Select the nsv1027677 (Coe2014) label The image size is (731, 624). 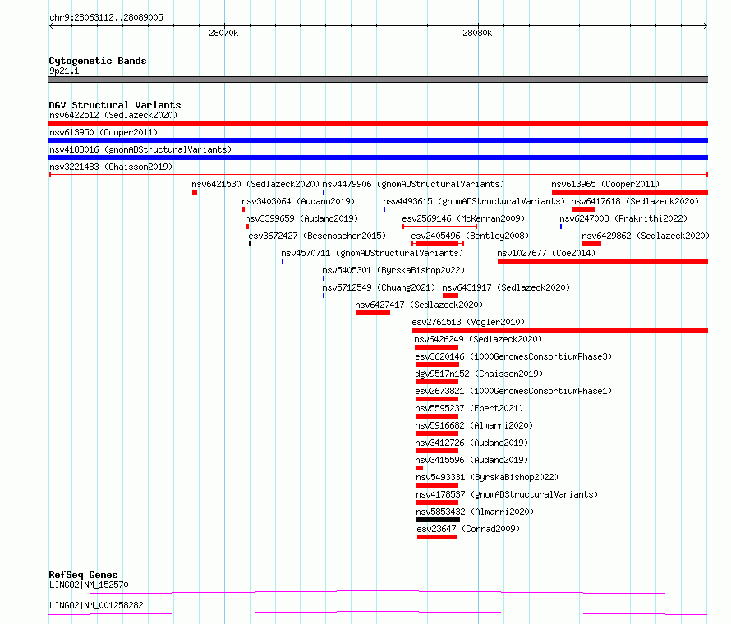click(546, 253)
